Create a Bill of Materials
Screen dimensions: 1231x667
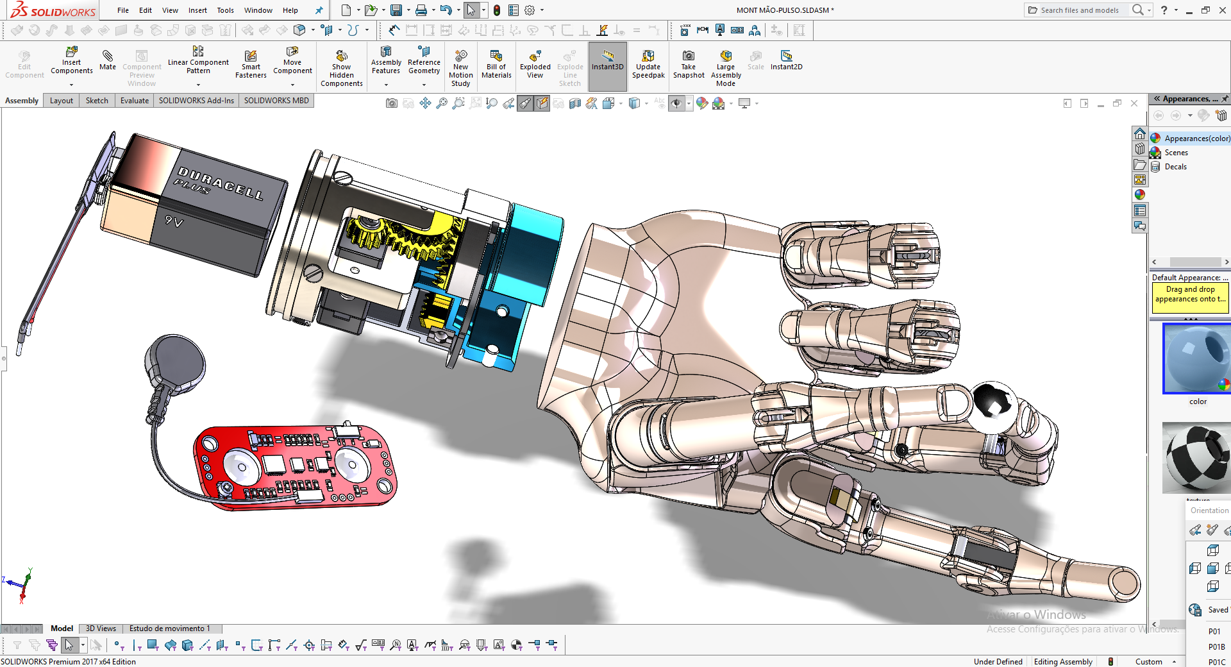point(496,64)
